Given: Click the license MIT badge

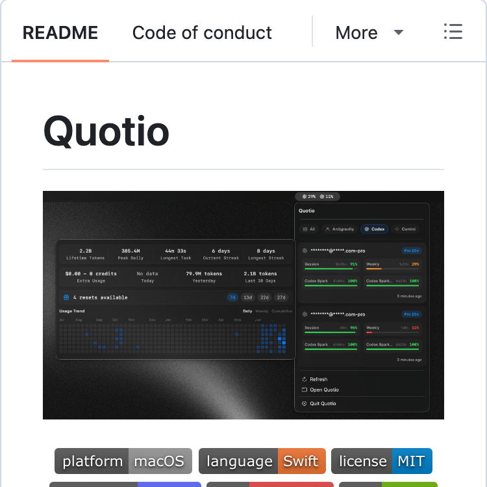Looking at the screenshot, I should [x=382, y=461].
